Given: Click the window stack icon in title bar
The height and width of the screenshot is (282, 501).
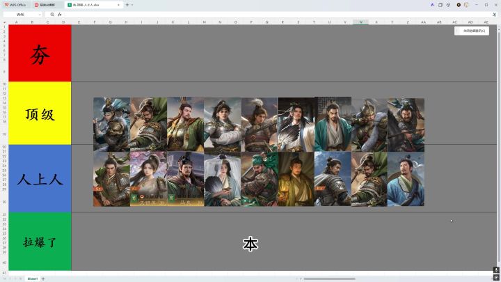Looking at the screenshot, I should (x=440, y=5).
